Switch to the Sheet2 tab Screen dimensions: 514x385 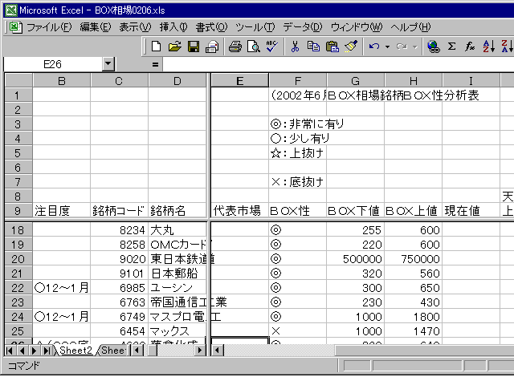[x=75, y=351]
